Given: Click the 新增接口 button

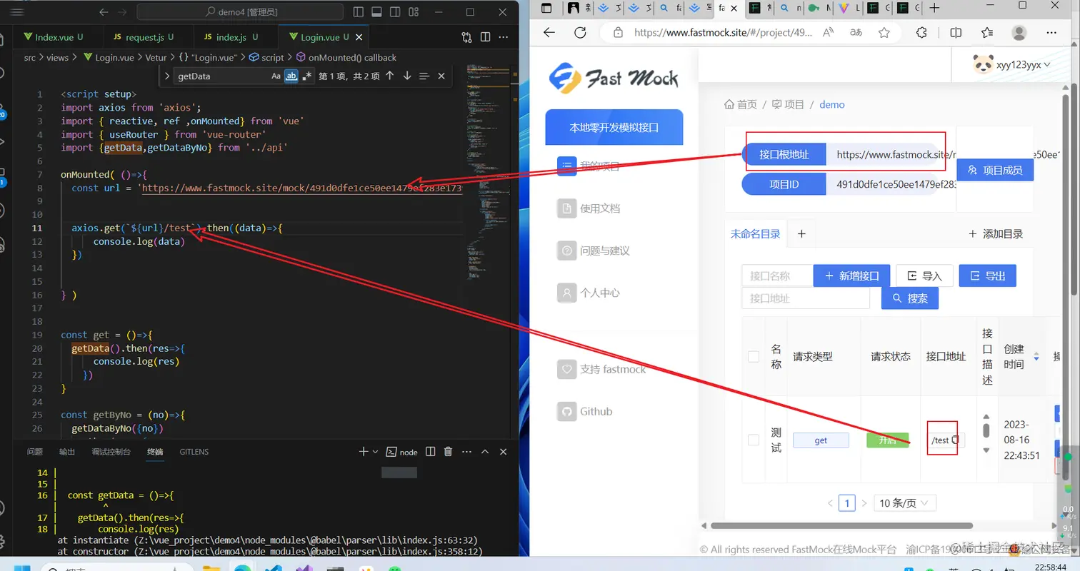Looking at the screenshot, I should [x=852, y=276].
